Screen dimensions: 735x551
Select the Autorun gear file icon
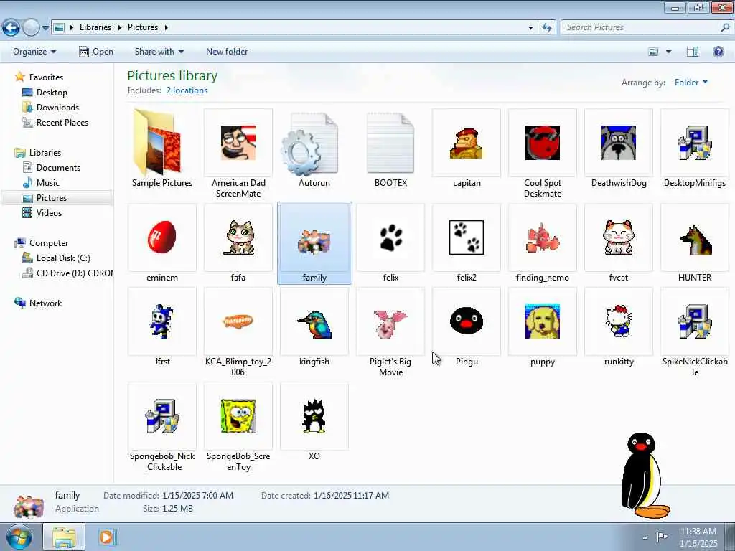click(310, 143)
